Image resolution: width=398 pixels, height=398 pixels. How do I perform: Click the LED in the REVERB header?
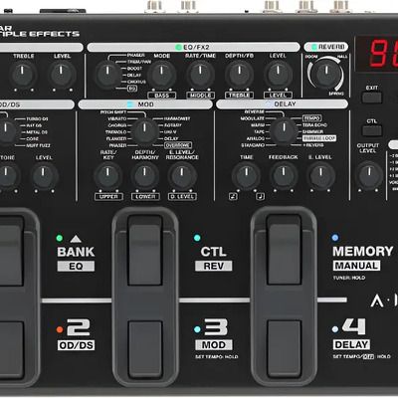[x=313, y=47]
